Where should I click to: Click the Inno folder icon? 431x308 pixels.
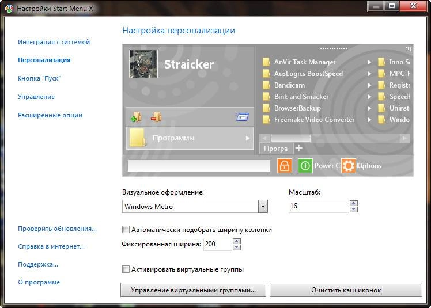click(x=381, y=62)
